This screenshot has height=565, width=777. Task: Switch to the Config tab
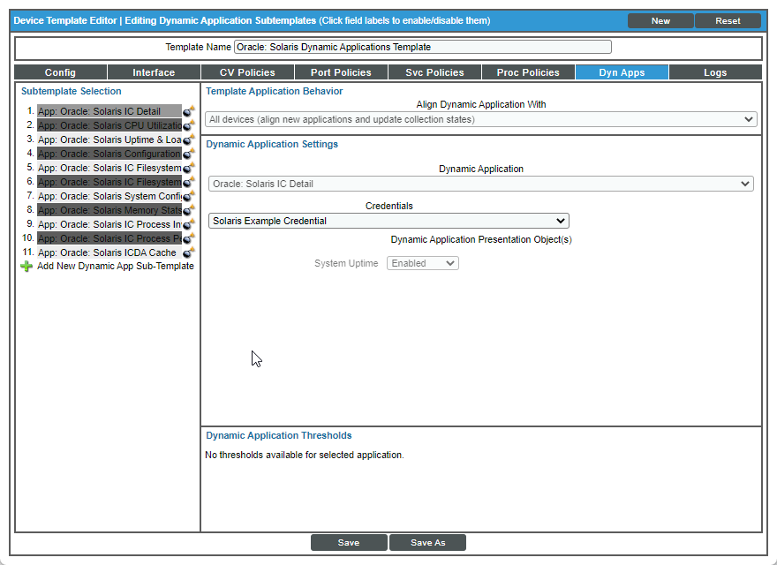point(60,72)
